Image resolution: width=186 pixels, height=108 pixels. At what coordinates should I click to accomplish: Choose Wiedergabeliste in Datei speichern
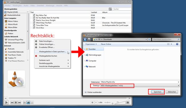click(52, 52)
